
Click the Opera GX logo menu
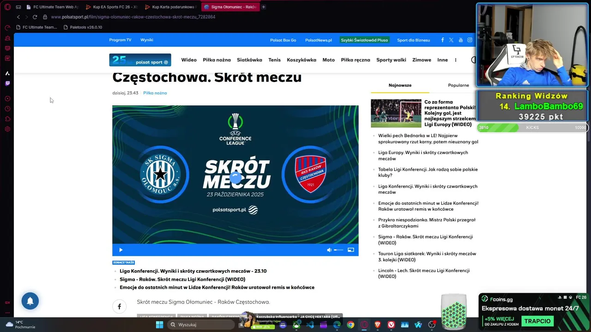(x=7, y=7)
